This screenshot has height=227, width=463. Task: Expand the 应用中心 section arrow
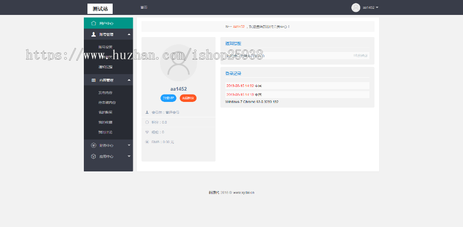[x=129, y=156]
